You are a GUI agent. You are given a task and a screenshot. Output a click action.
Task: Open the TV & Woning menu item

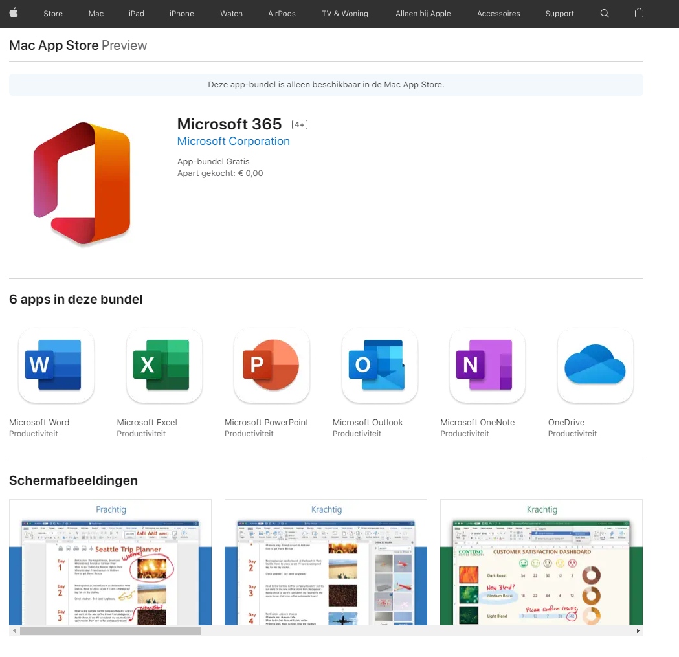[x=345, y=14]
